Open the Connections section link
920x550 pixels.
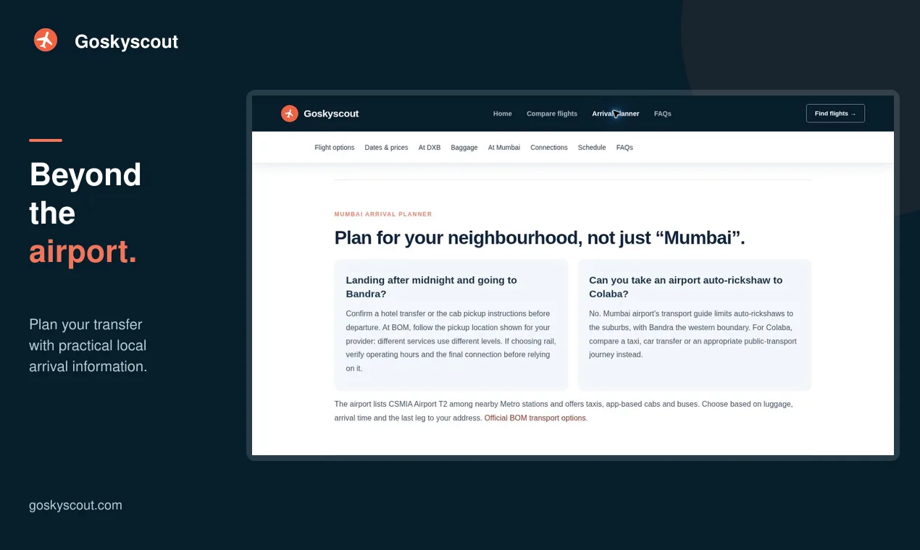[x=549, y=148]
